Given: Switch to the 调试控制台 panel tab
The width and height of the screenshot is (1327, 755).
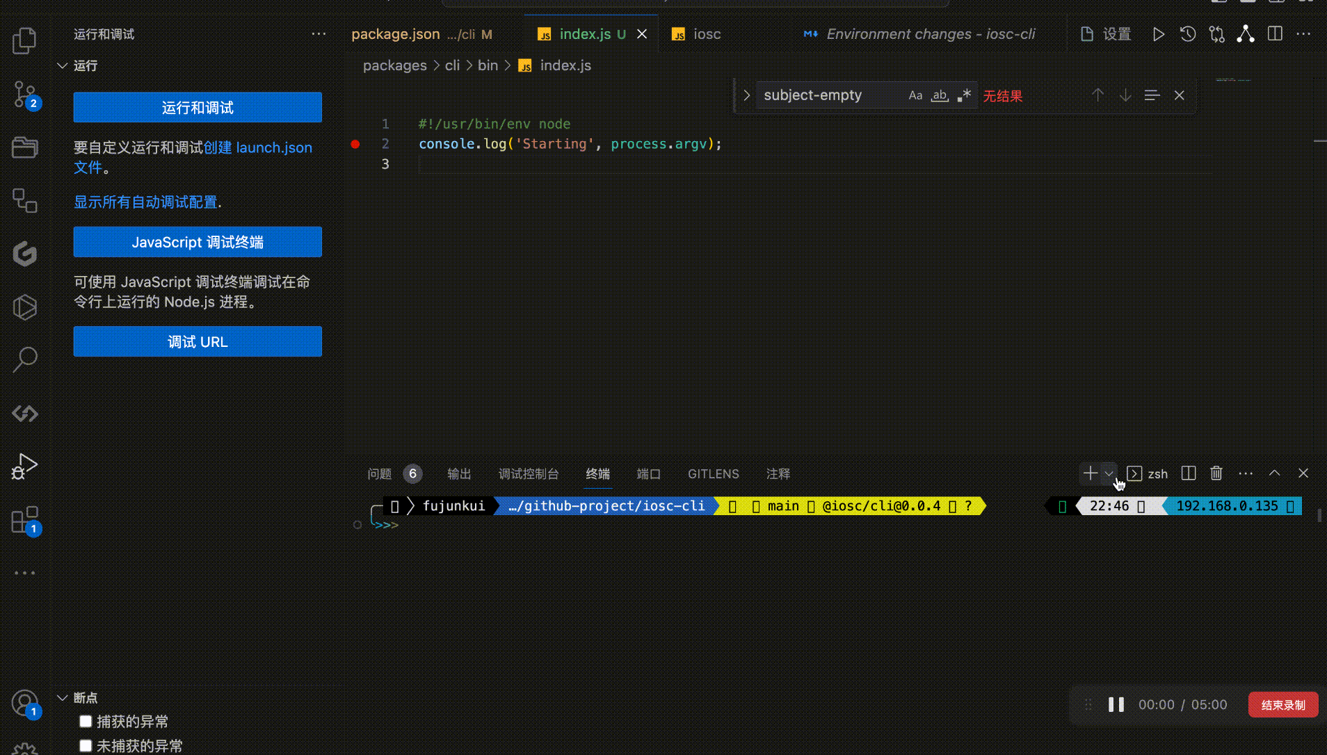Looking at the screenshot, I should 529,473.
